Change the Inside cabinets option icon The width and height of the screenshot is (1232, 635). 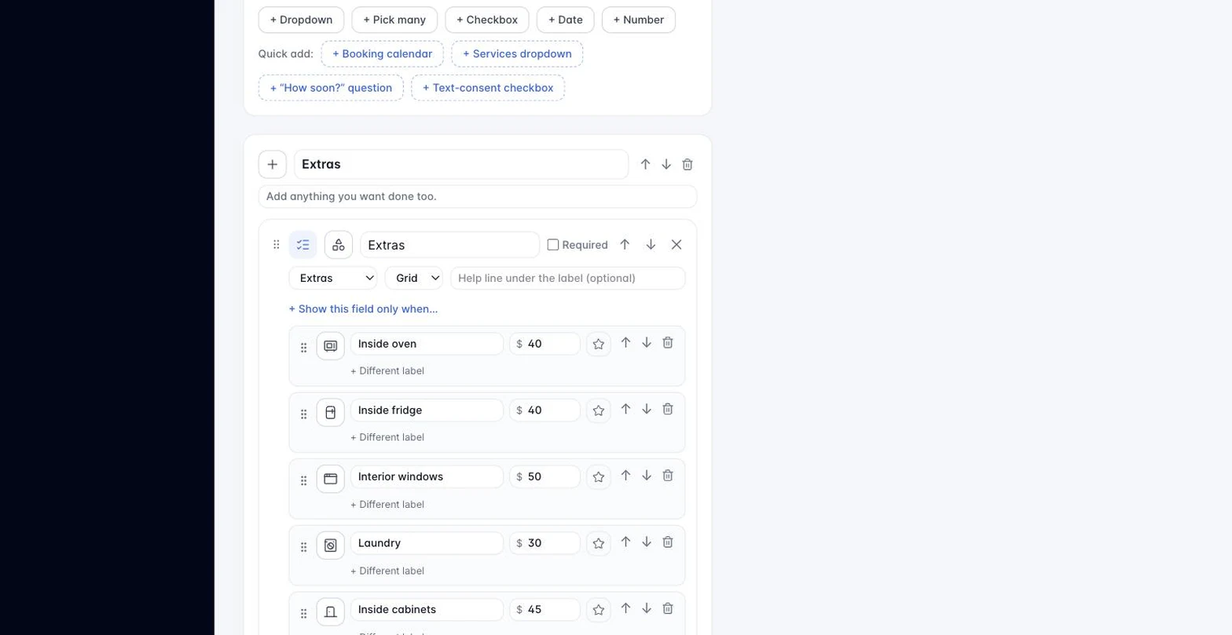pos(331,612)
